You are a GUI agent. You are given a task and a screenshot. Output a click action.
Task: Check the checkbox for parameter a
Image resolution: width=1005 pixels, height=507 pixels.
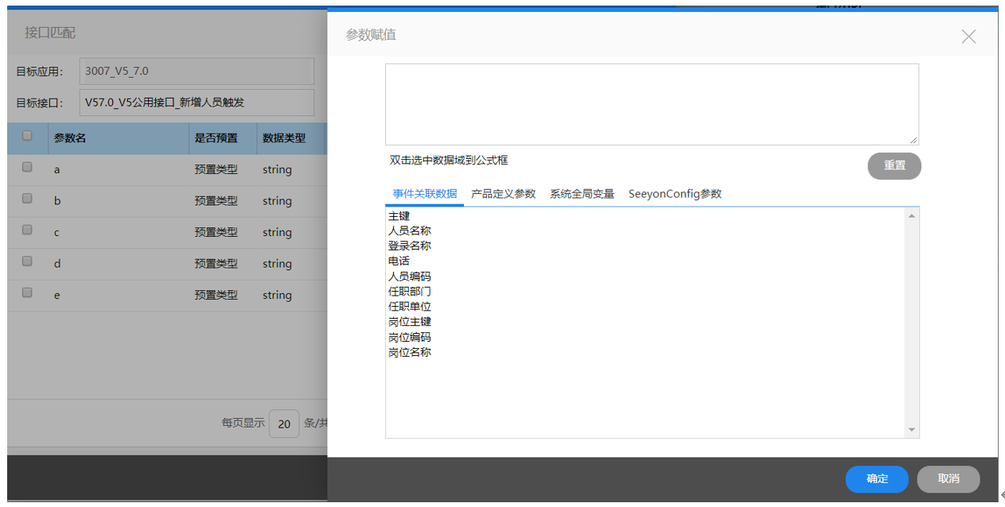[x=27, y=168]
